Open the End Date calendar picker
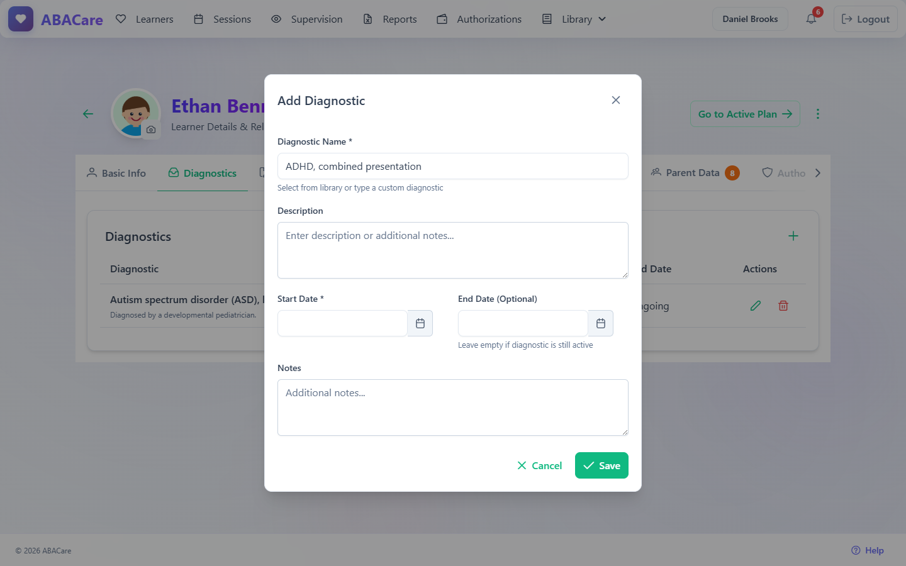 click(x=601, y=323)
